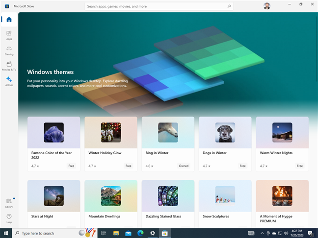Open the Gaming section
The height and width of the screenshot is (238, 318).
coord(9,50)
